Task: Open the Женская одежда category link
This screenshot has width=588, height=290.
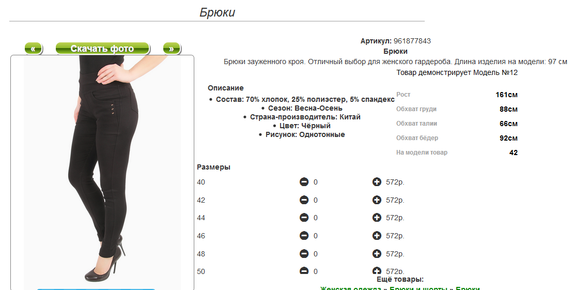Action: pos(351,288)
